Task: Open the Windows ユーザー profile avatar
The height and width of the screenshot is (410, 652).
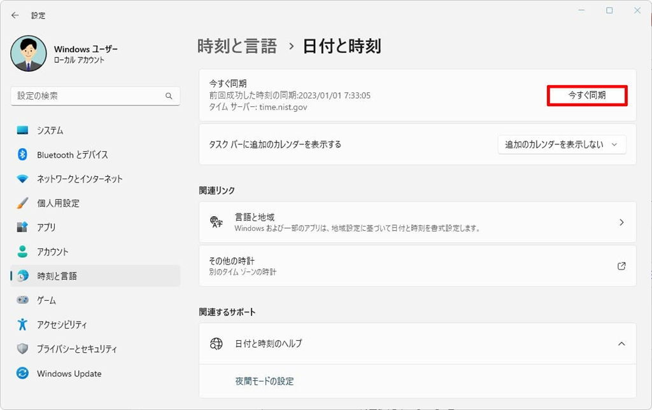Action: [29, 53]
